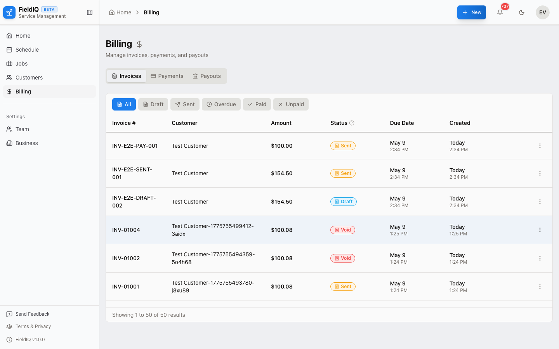The width and height of the screenshot is (559, 349).
Task: Filter invoices by Overdue status
Action: pos(221,104)
